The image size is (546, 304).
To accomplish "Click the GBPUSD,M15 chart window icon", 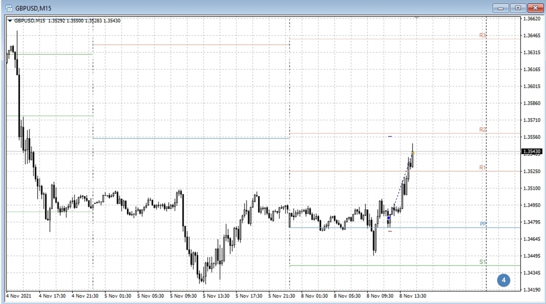I will coord(9,8).
